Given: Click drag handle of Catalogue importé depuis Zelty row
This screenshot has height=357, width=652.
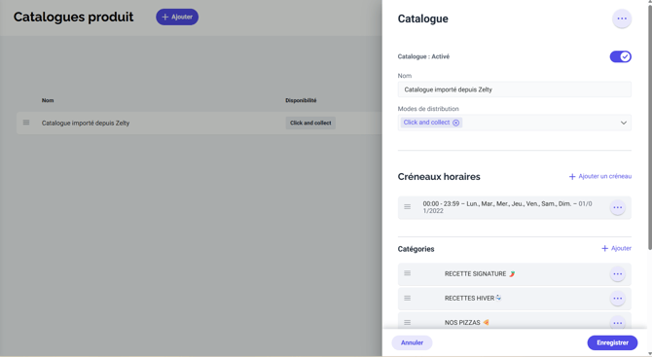Looking at the screenshot, I should pos(26,123).
